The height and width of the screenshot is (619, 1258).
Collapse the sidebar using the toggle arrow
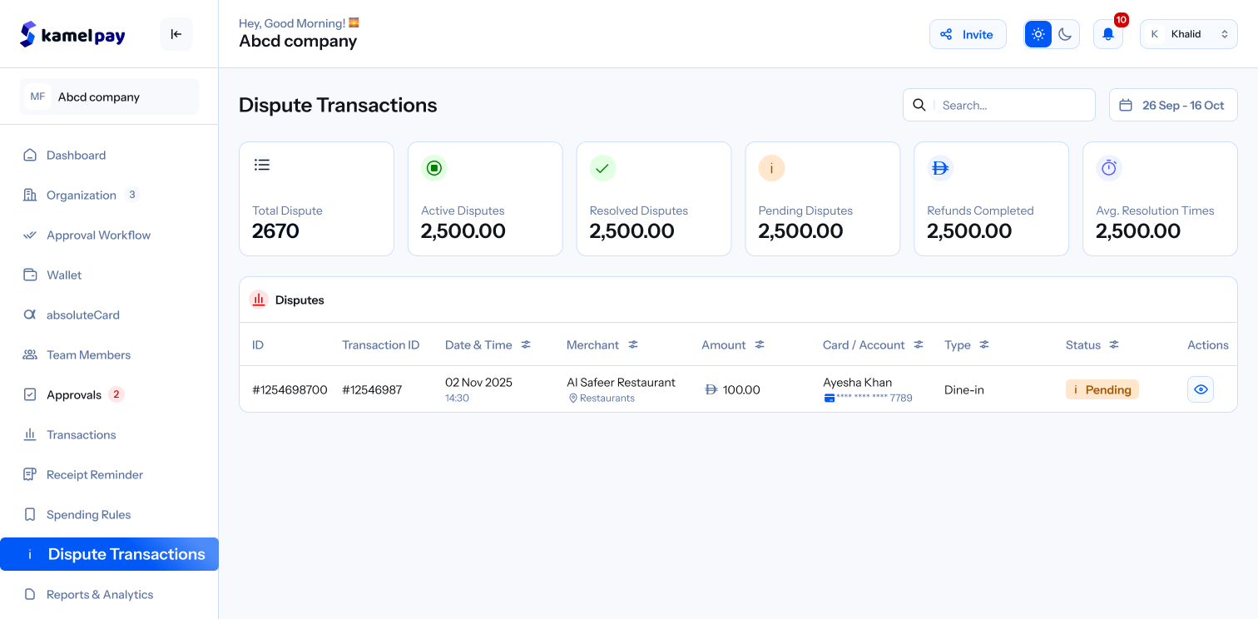click(176, 34)
